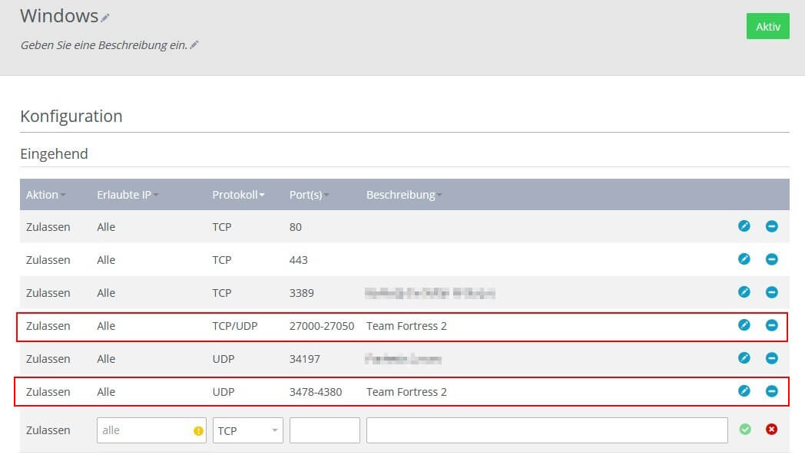805x461 pixels.
Task: Rename the Windows policy via pencil icon
Action: 104,18
